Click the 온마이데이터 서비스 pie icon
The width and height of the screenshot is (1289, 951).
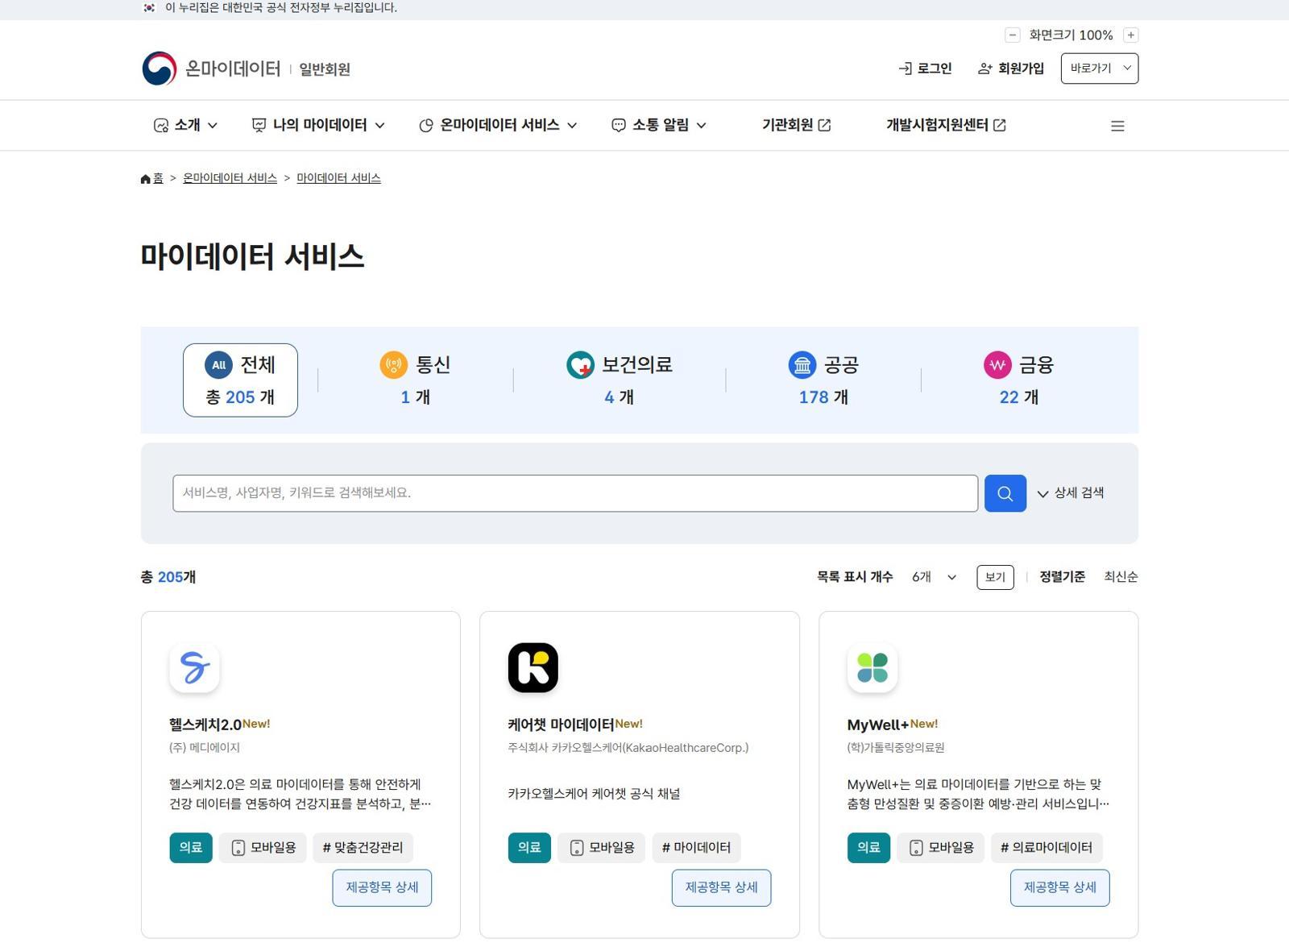tap(426, 125)
